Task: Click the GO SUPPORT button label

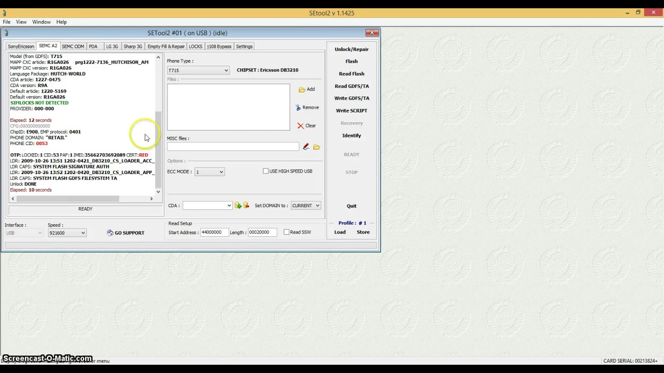Action: coord(130,233)
